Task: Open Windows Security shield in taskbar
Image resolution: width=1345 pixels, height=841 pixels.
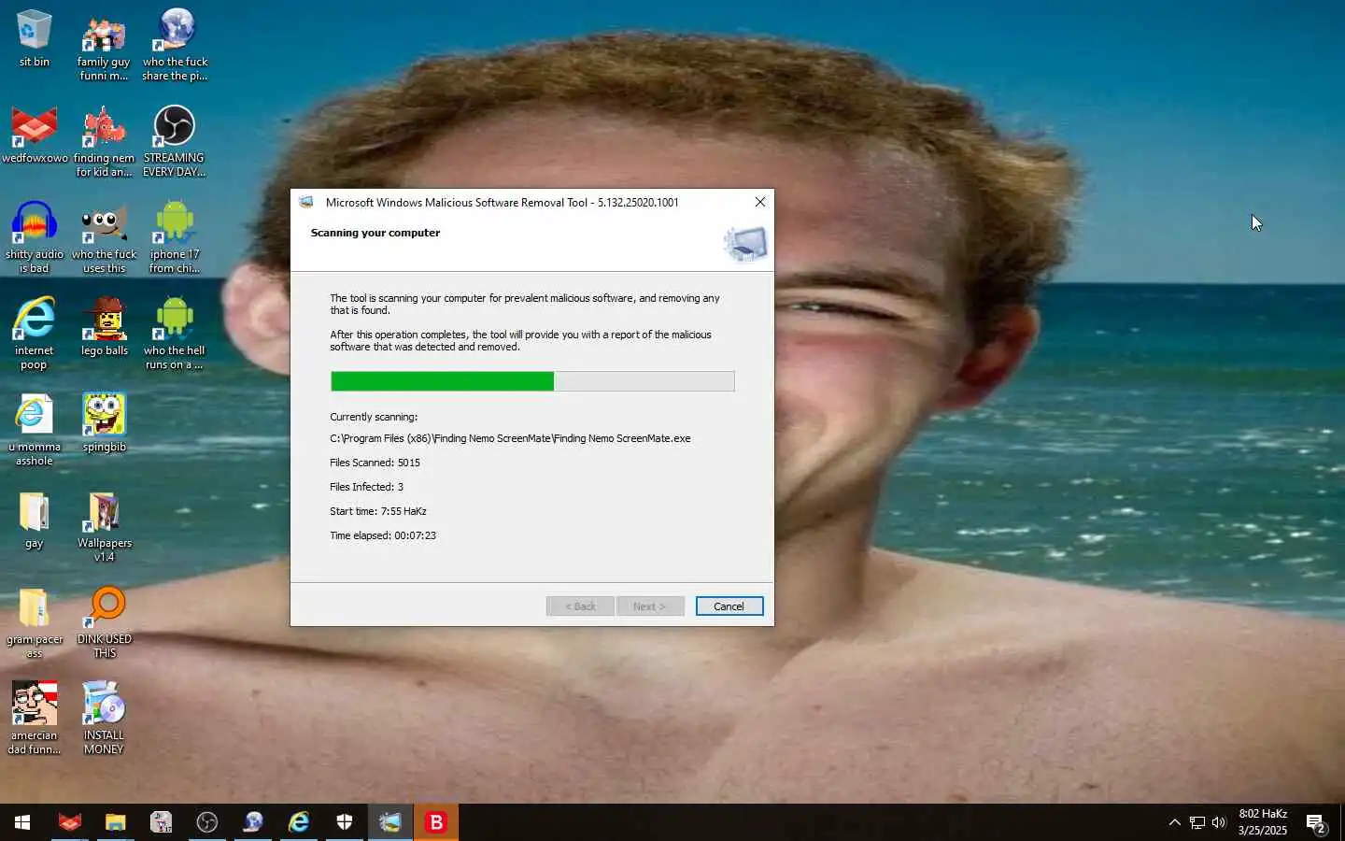Action: point(344,822)
